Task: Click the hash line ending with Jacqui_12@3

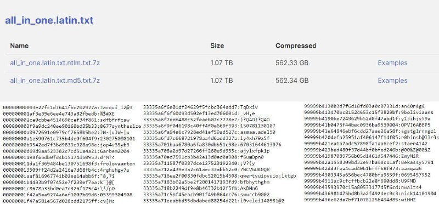Action: pyautogui.click(x=67, y=107)
